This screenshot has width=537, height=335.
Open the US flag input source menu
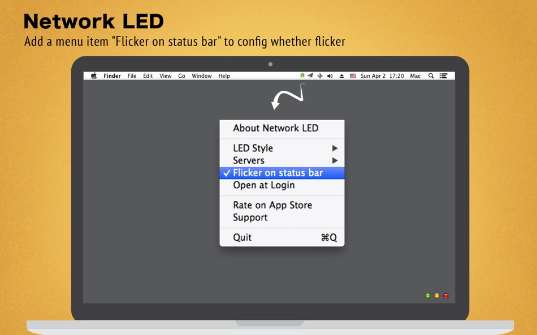tap(353, 76)
